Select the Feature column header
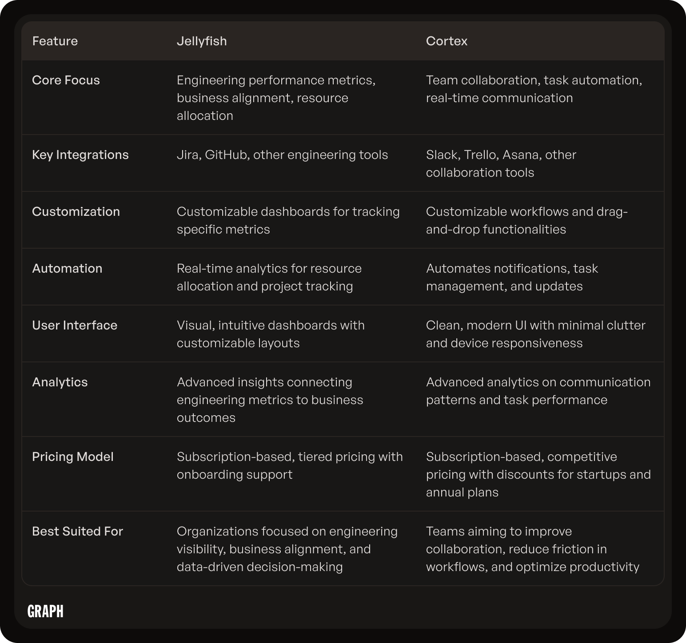 [x=55, y=41]
